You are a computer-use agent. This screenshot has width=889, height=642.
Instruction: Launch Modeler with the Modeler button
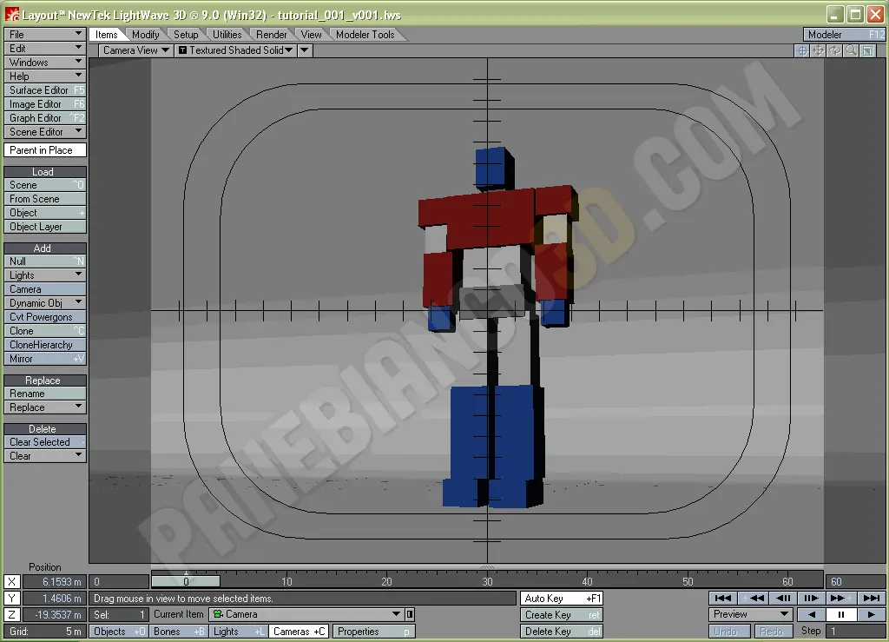point(844,35)
